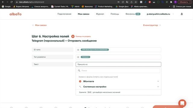This screenshot has height=108, width=193.
Task: Open Список для чтения reading list
Action: pyautogui.click(x=182, y=7)
